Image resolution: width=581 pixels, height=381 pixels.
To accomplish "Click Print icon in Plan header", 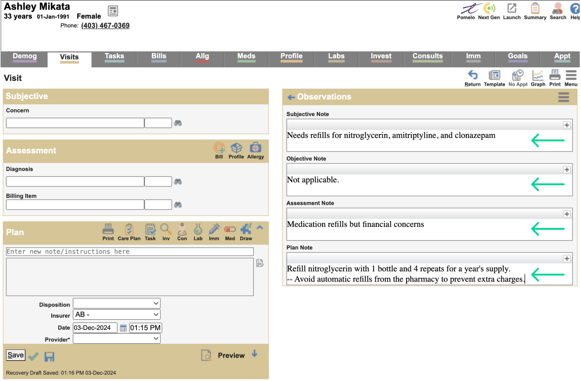I will click(x=108, y=232).
